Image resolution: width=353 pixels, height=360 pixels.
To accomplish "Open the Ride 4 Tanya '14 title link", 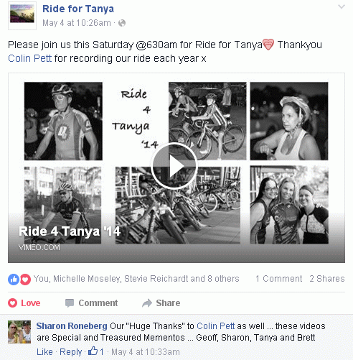I will pyautogui.click(x=70, y=231).
